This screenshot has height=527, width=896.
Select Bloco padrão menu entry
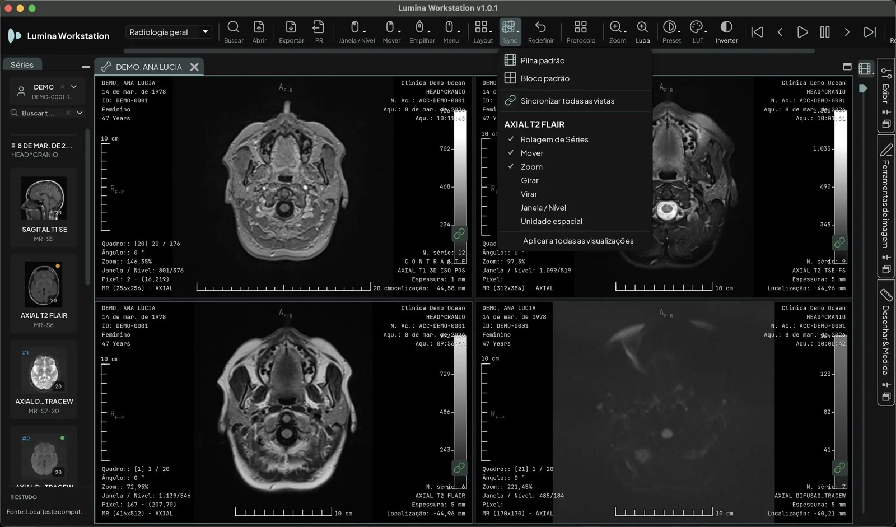pyautogui.click(x=574, y=78)
